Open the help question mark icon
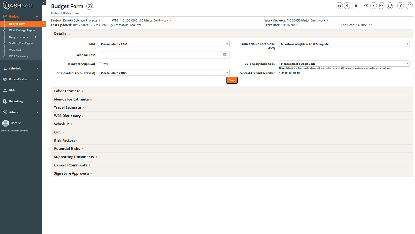Image resolution: width=415 pixels, height=234 pixels. coord(400,6)
